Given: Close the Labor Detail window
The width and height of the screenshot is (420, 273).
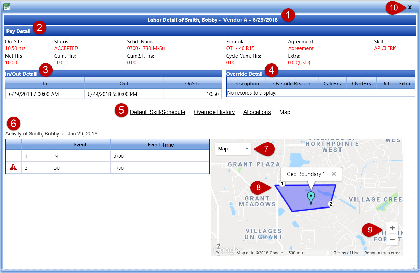Looking at the screenshot, I should click(410, 7).
